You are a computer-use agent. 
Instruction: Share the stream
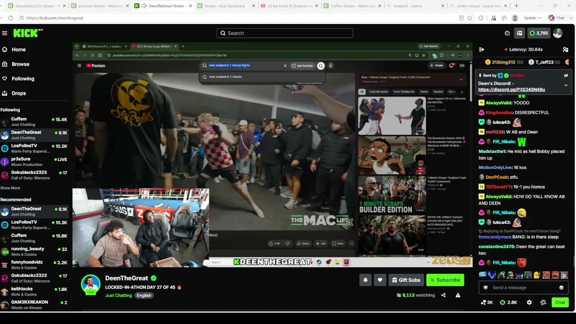click(443, 295)
